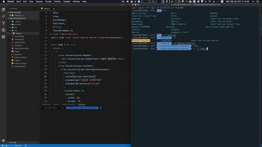Open the Toolbelt menu
Screen dimensions: 262x147
[67, 2]
